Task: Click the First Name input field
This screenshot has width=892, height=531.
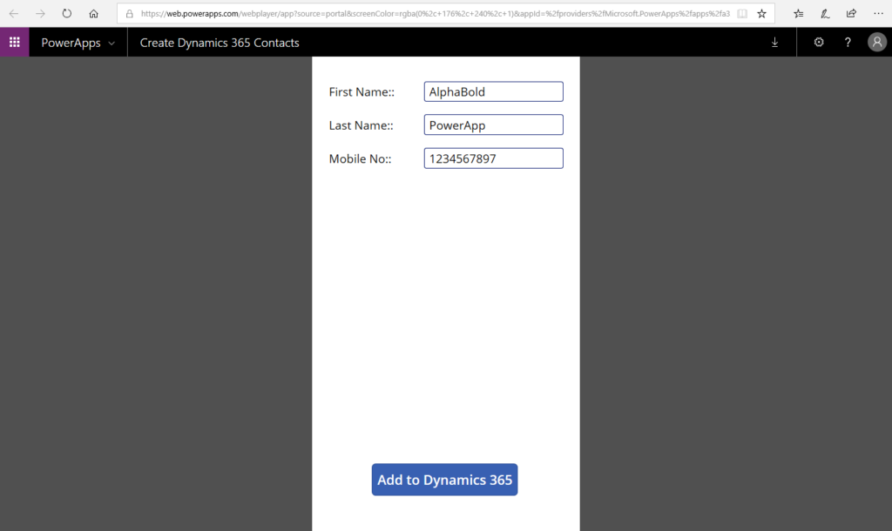Action: click(493, 91)
